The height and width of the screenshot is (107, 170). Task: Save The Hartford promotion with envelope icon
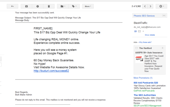[x=137, y=48]
